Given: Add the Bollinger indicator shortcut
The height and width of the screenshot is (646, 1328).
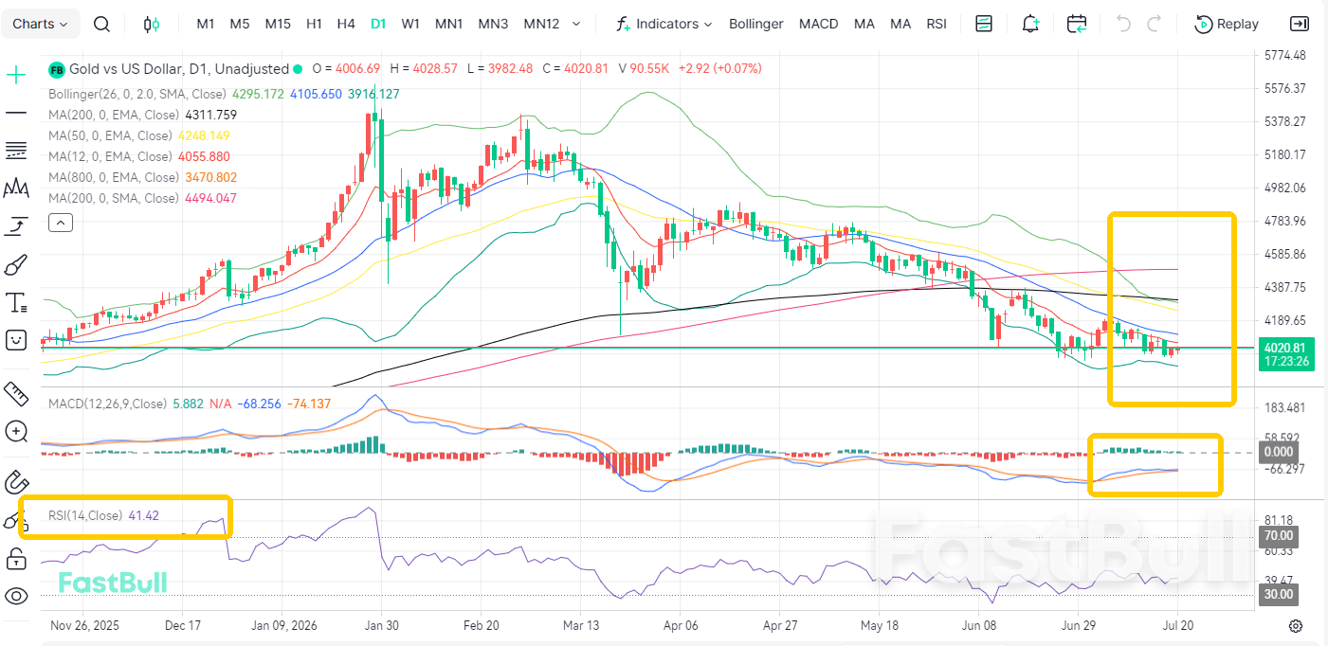Looking at the screenshot, I should click(756, 24).
